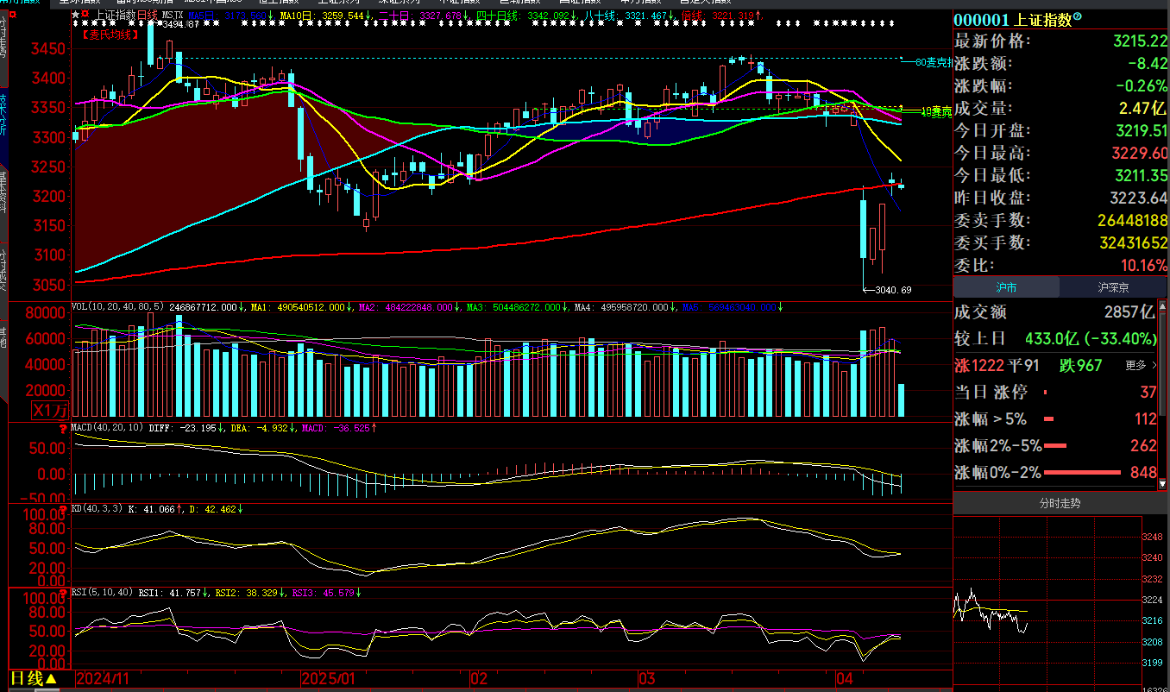Viewport: 1170px width, 692px height.
Task: Click the 涨幅>5% 112 row
Action: coord(1056,419)
